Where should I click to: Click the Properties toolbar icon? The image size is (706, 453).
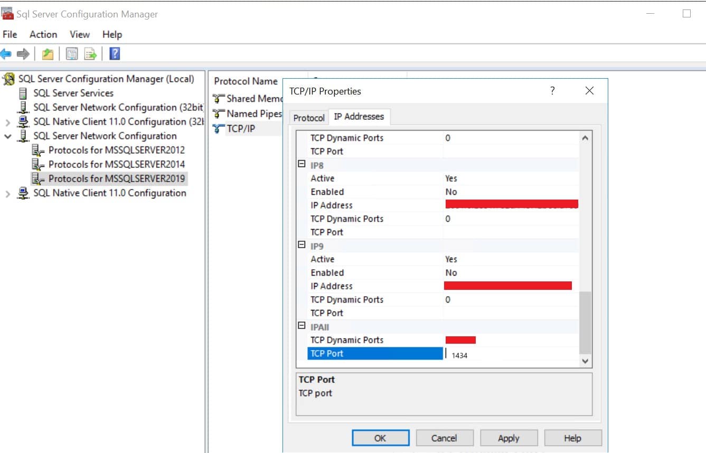tap(71, 54)
